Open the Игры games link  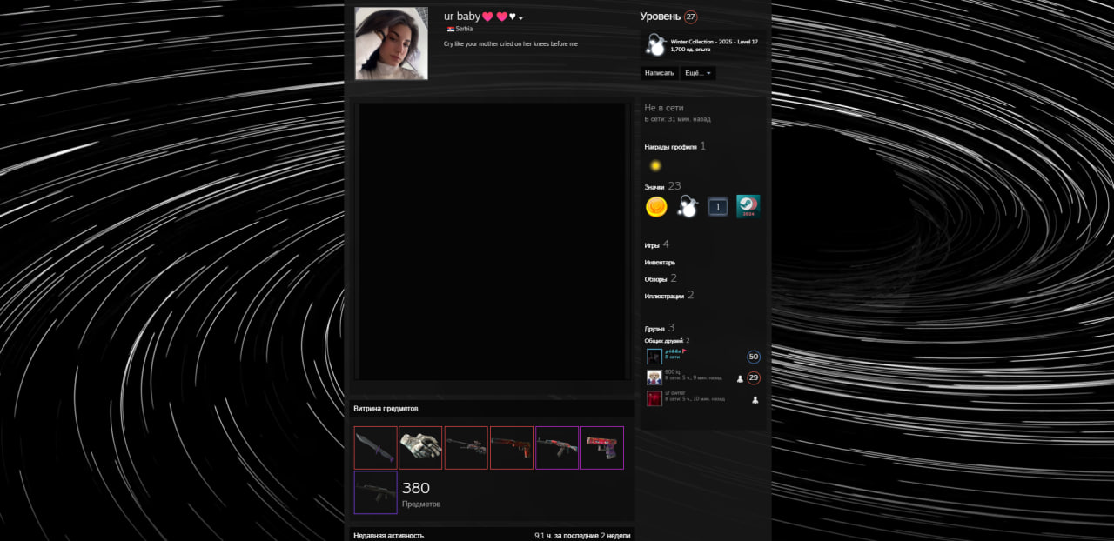[x=652, y=246]
